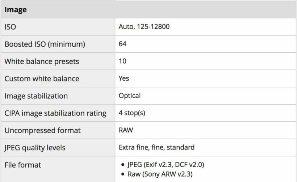This screenshot has width=297, height=182.
Task: Click the 'Image stabilization' label
Action: [x=36, y=96]
